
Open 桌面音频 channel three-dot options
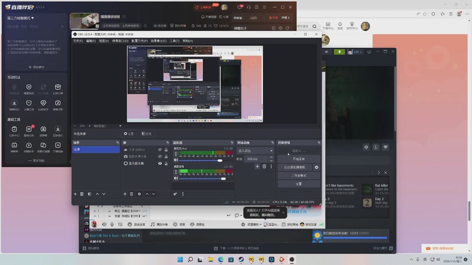tap(176, 172)
